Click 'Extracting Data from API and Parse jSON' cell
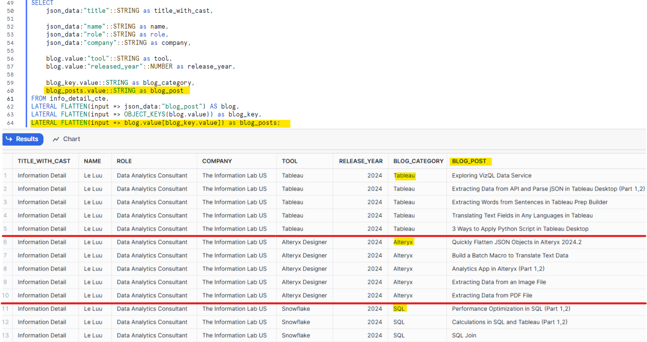The width and height of the screenshot is (647, 342). 548,189
